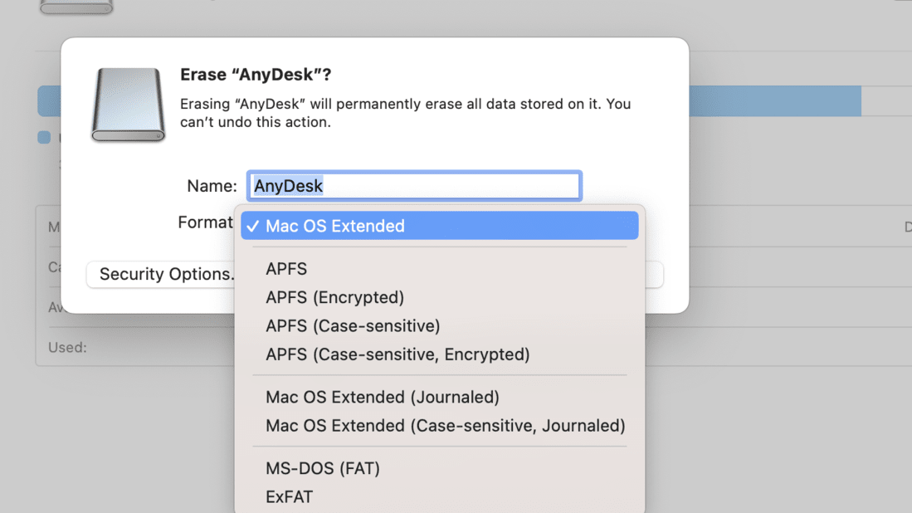
Task: Choose the MS-DOS (FAT) format
Action: click(x=323, y=468)
